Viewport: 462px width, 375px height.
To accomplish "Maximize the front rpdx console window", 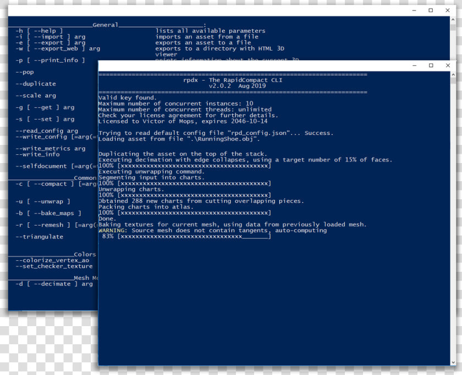I will click(431, 65).
